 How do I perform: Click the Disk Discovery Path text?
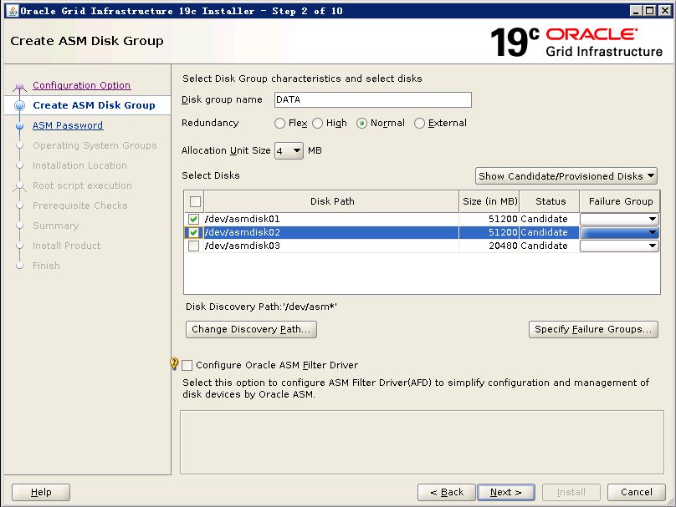click(261, 307)
